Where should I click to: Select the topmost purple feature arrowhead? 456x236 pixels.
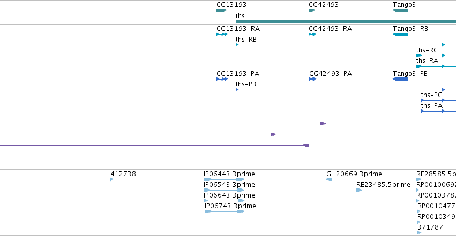[x=323, y=124]
